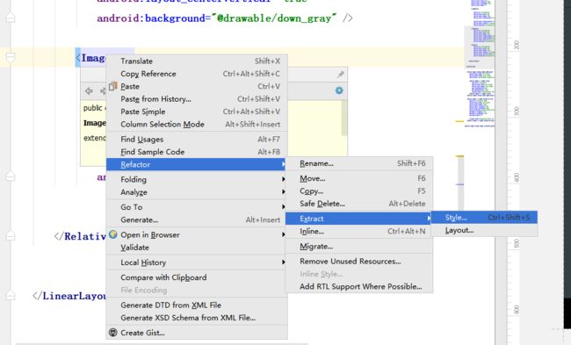Choose Copy Reference menu entry
Screen dimensions: 571x345
(x=197, y=74)
